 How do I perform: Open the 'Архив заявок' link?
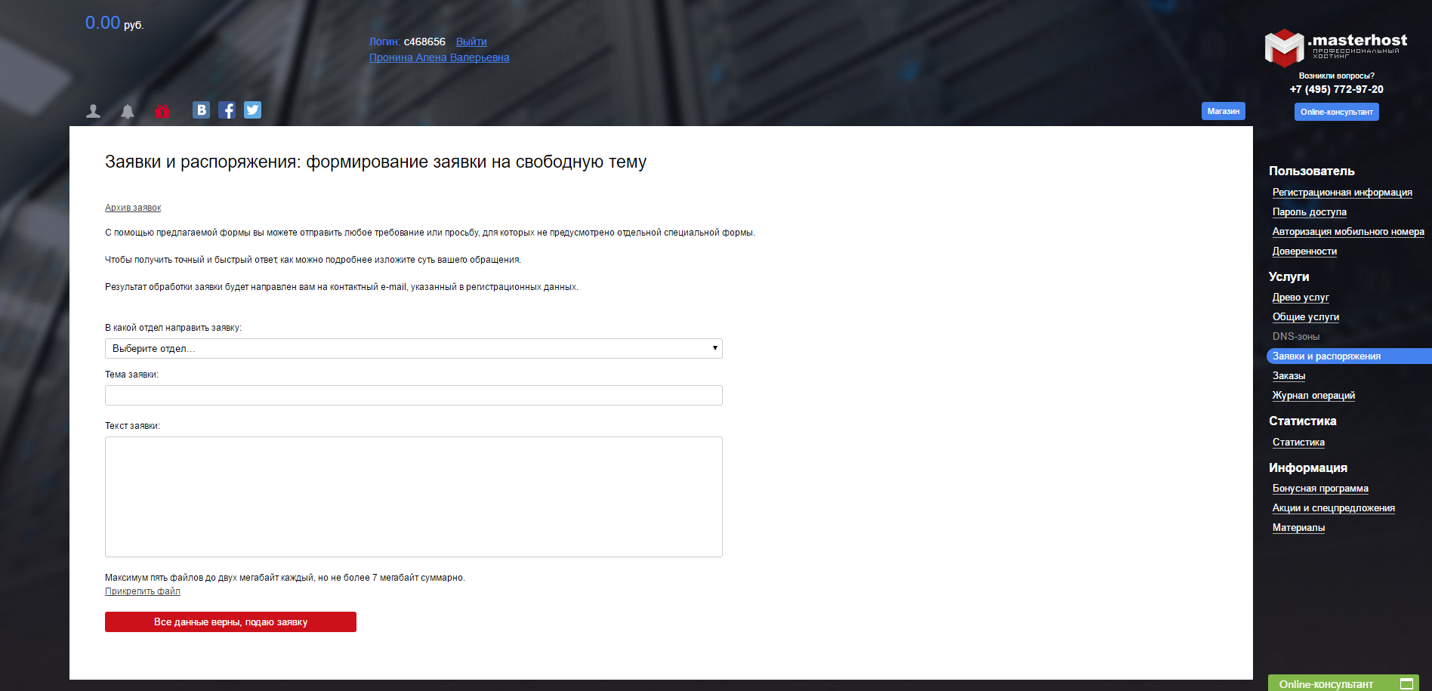point(133,208)
